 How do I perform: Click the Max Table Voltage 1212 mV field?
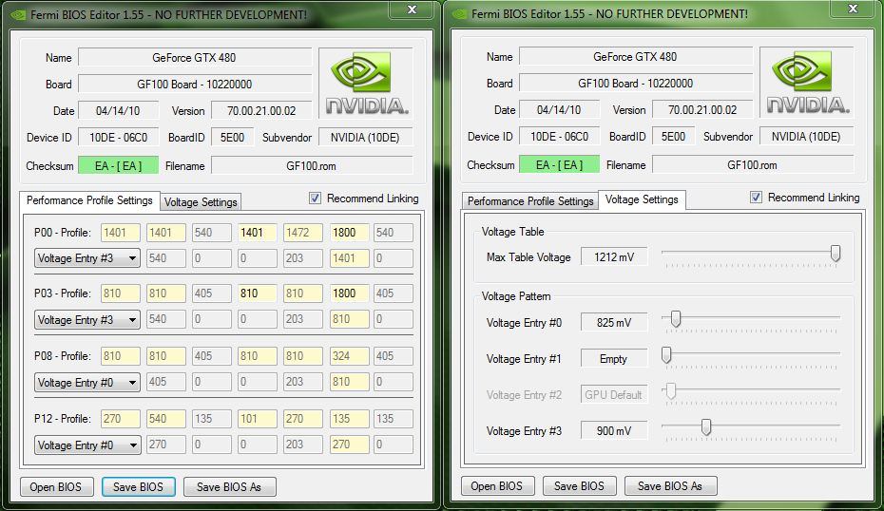[x=614, y=256]
